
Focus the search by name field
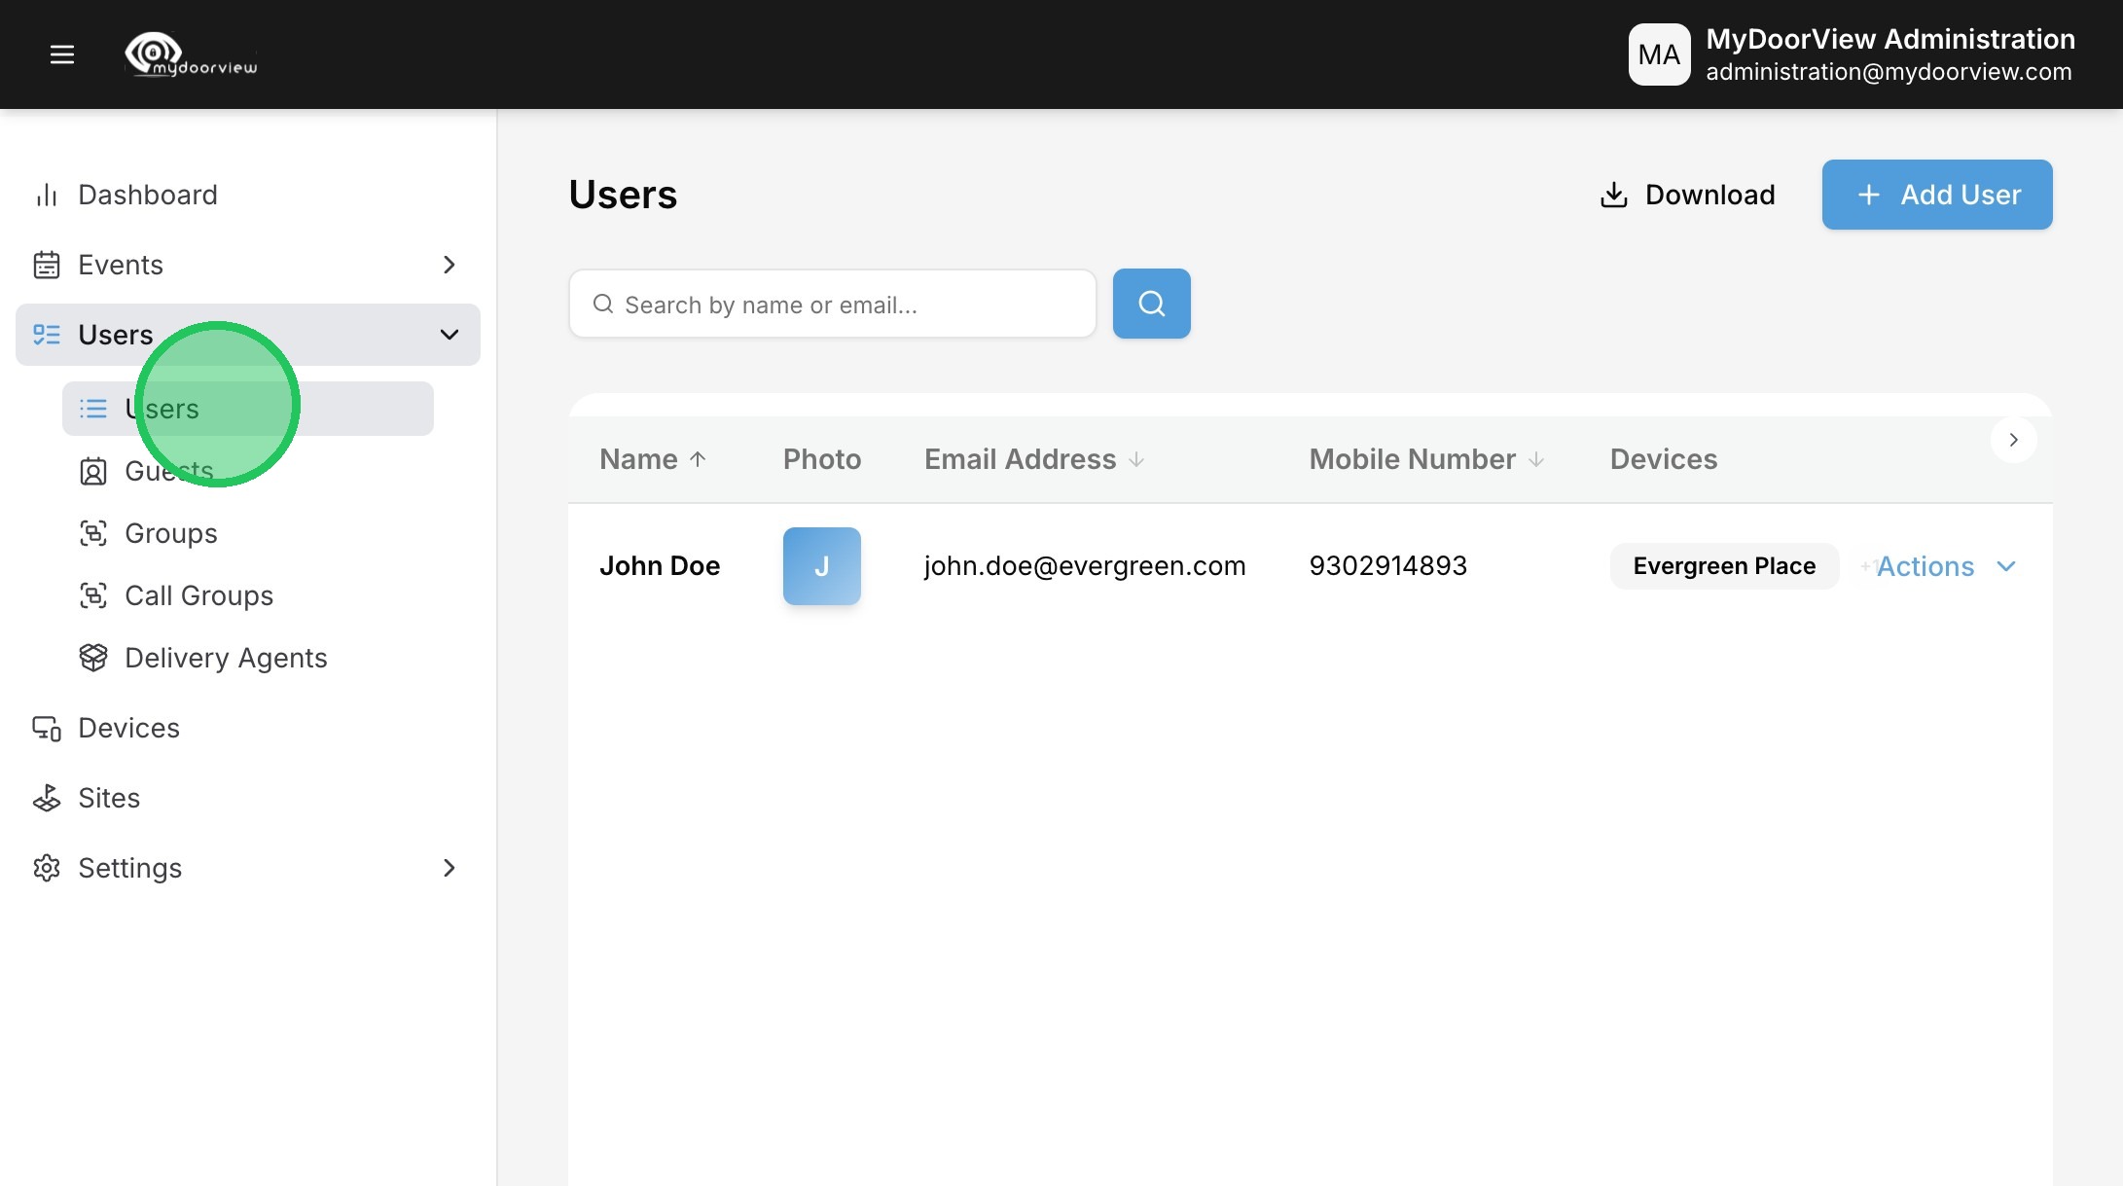pyautogui.click(x=846, y=305)
